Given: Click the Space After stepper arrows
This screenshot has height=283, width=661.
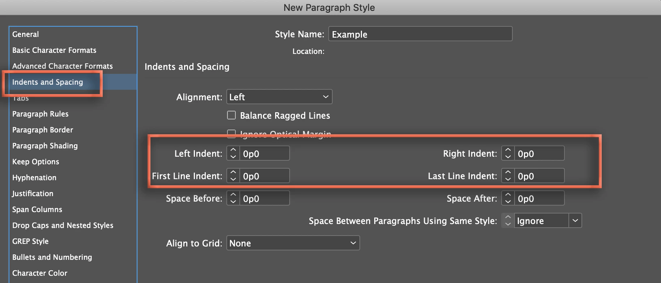Looking at the screenshot, I should [508, 198].
